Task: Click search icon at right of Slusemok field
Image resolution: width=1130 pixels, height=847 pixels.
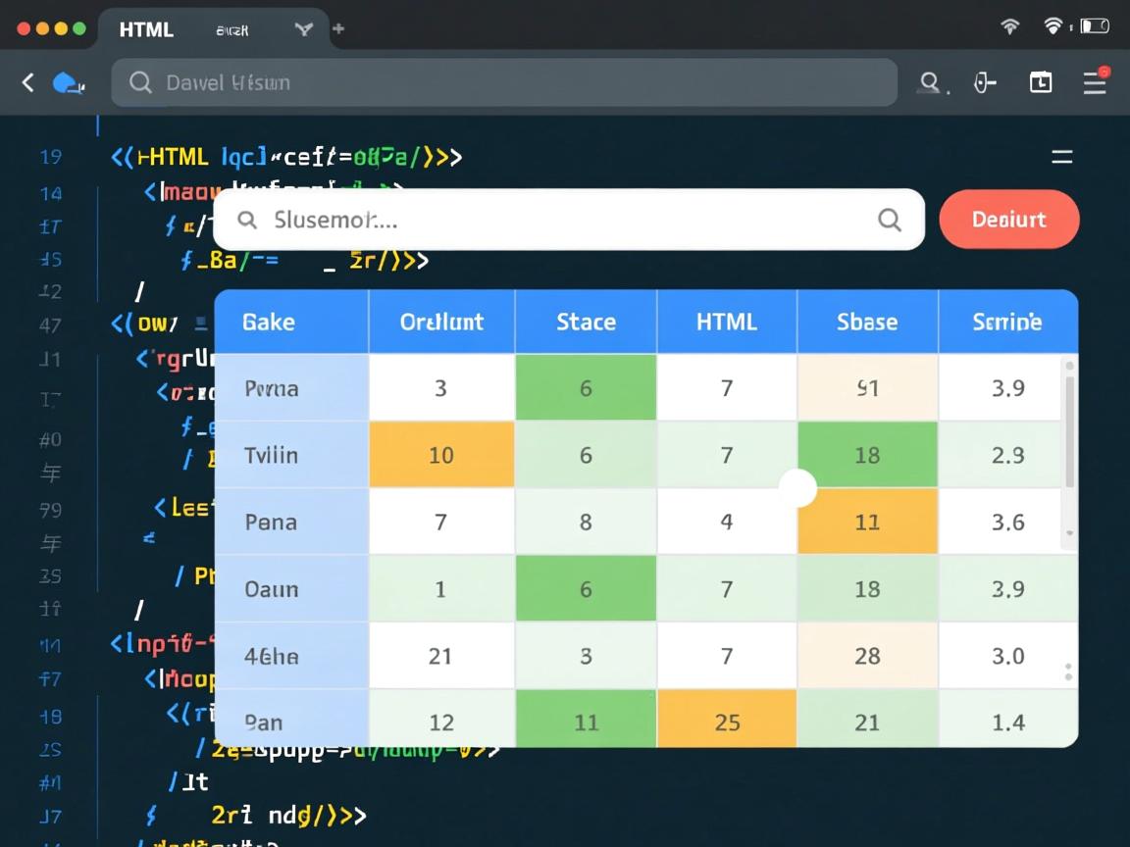Action: point(889,220)
